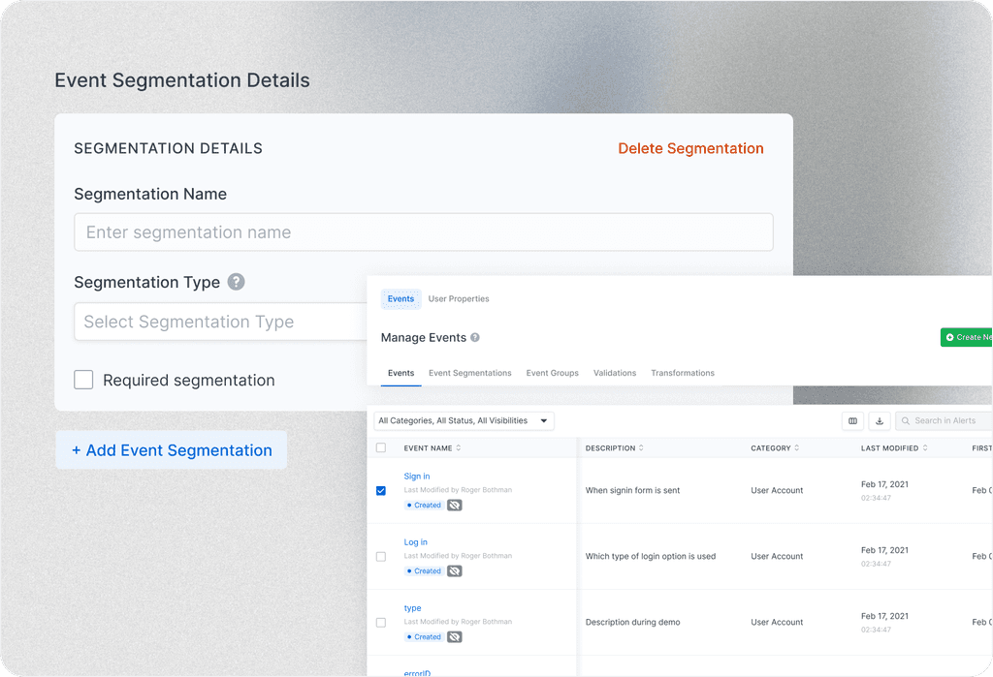Check the type event checkbox
993x677 pixels.
380,623
